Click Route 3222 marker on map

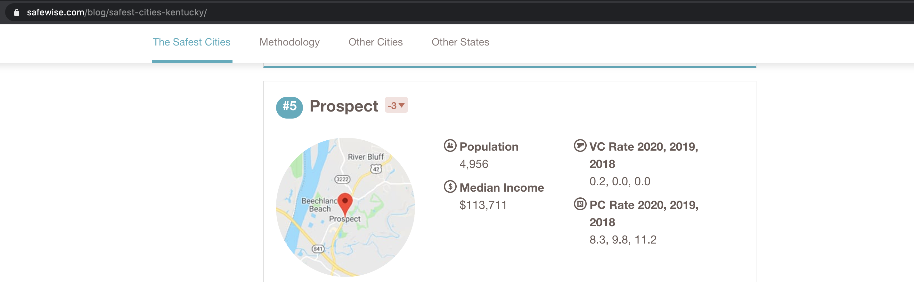pos(342,179)
